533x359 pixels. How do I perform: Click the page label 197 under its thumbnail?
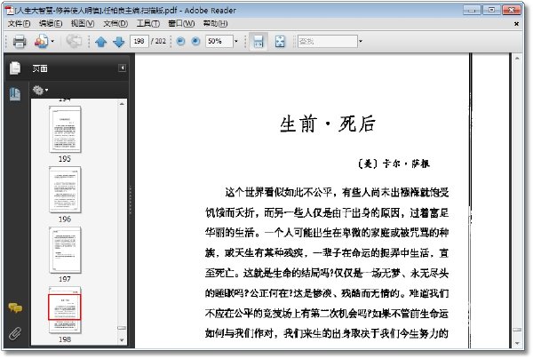[65, 279]
